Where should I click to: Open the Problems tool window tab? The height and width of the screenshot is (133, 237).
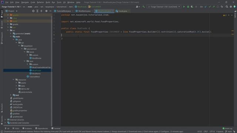tap(27, 129)
